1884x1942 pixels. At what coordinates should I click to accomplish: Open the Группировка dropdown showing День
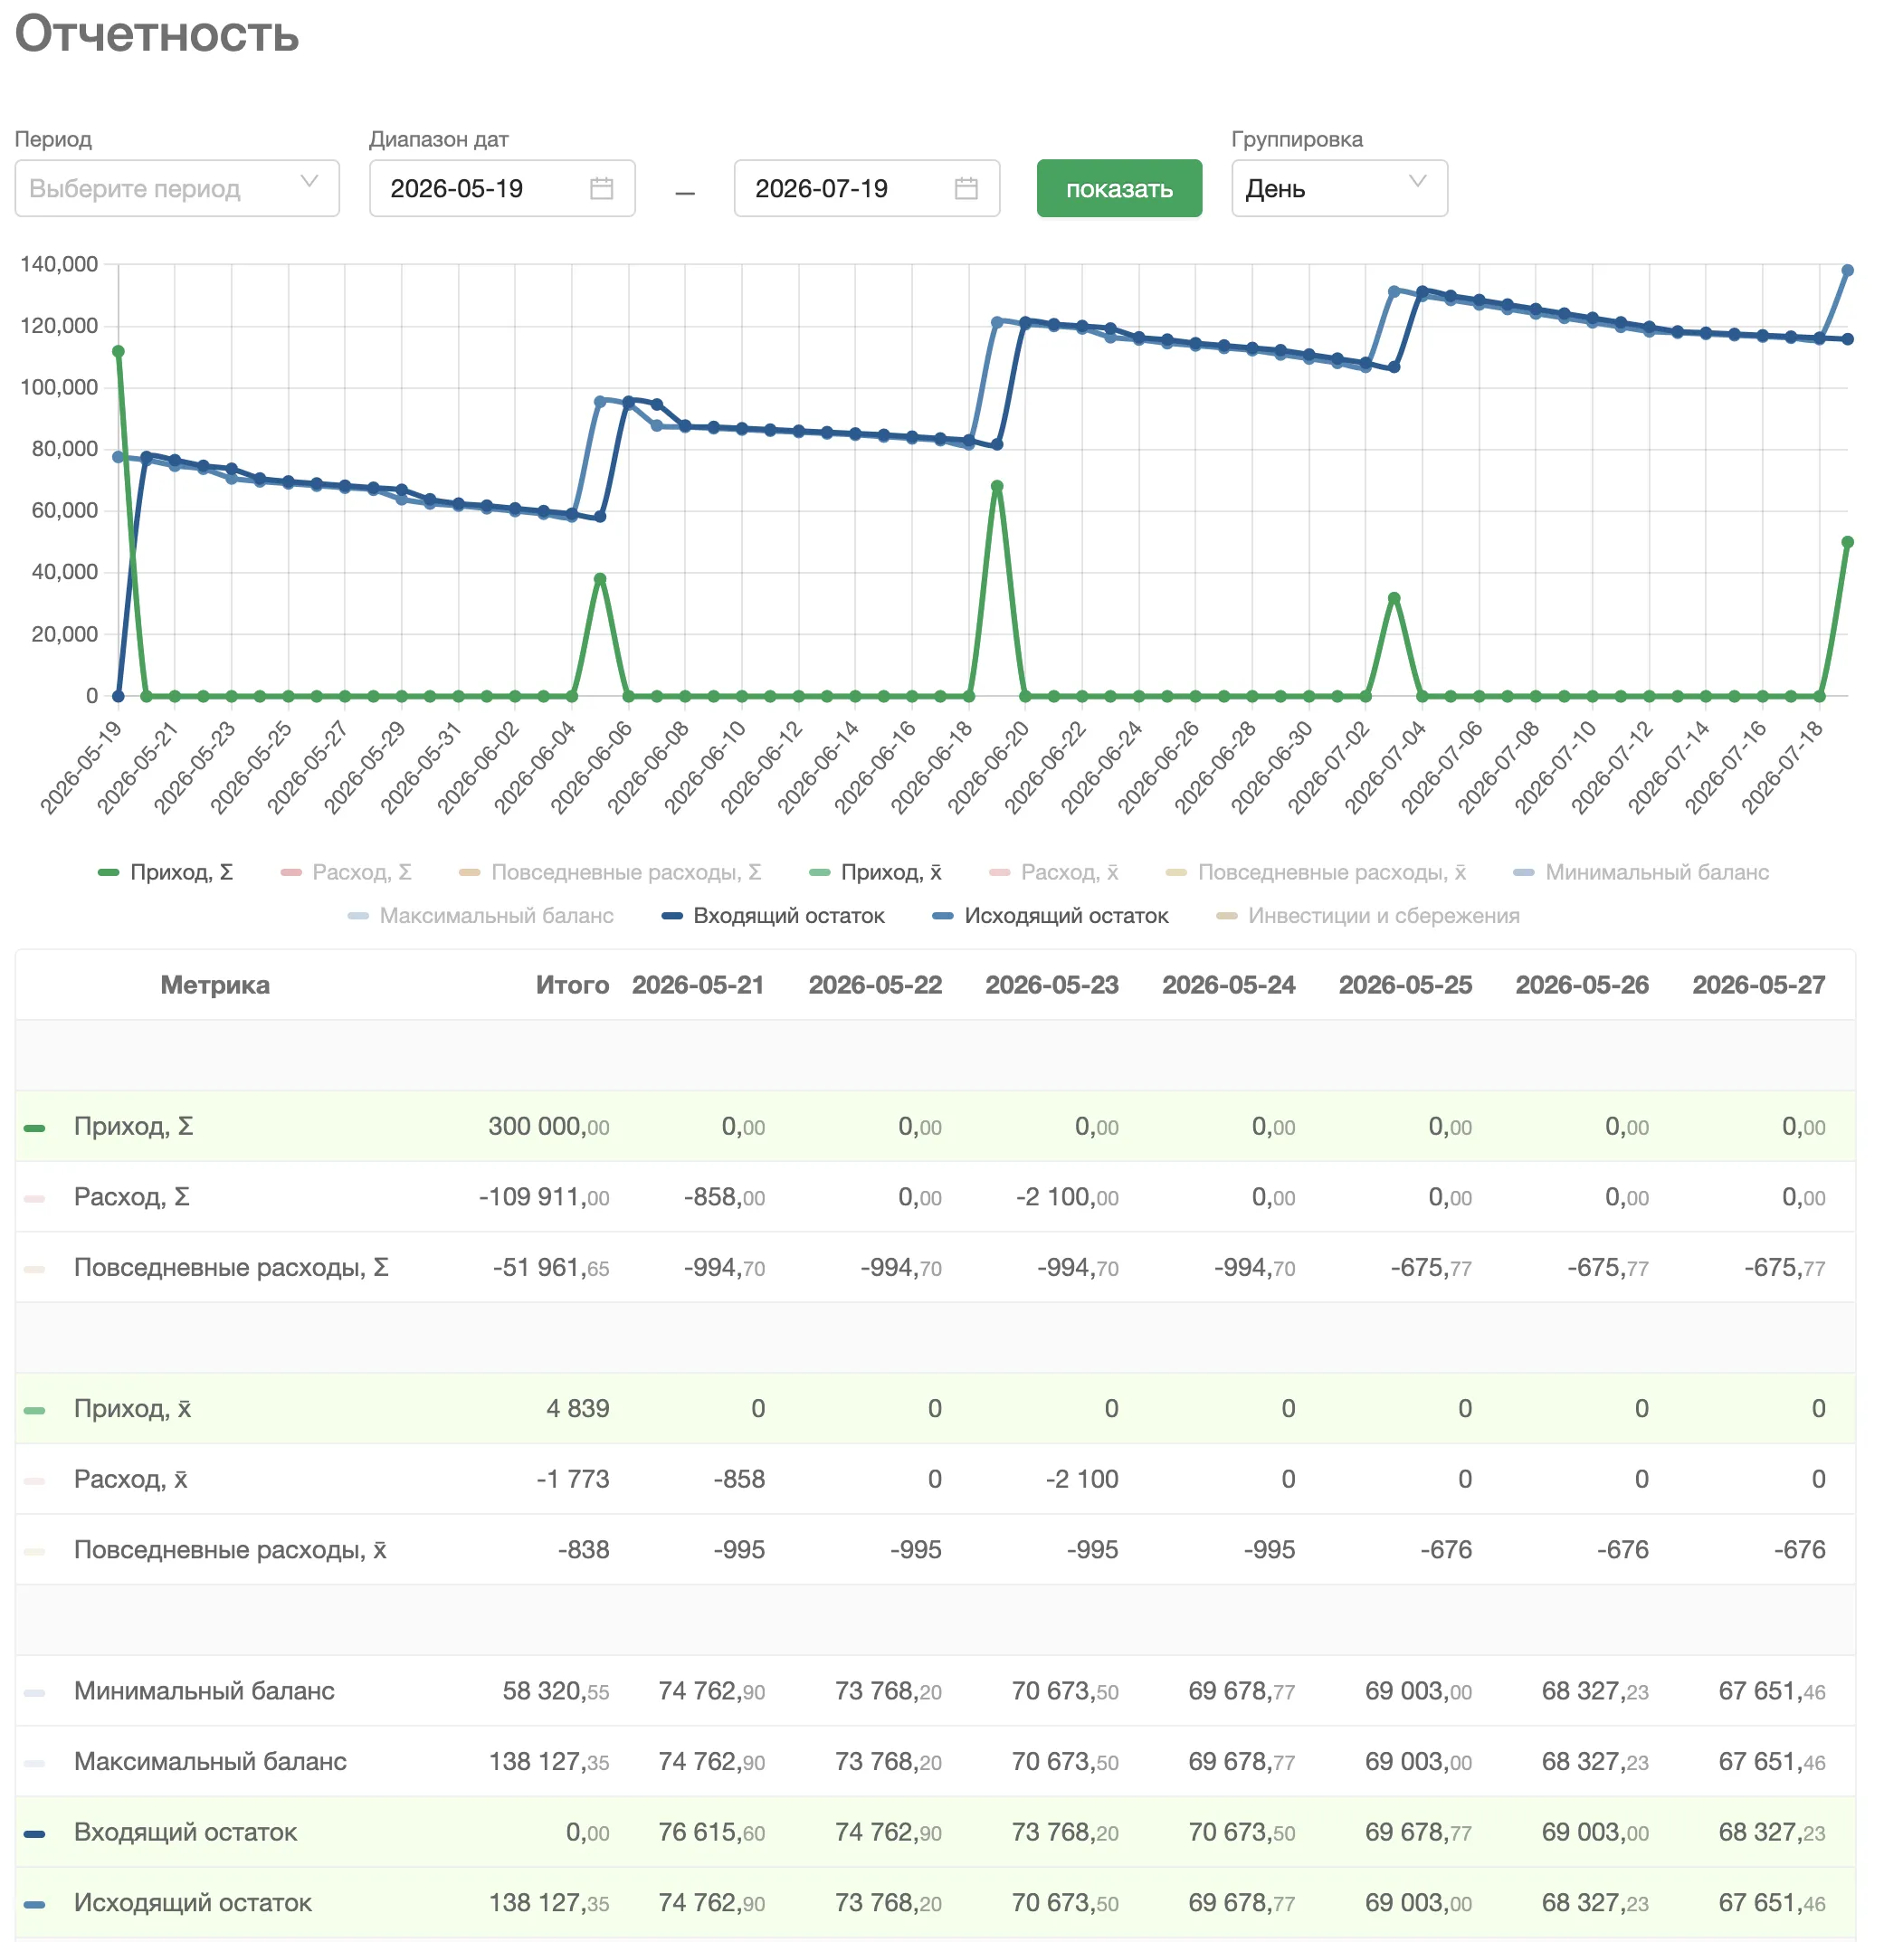pos(1338,188)
